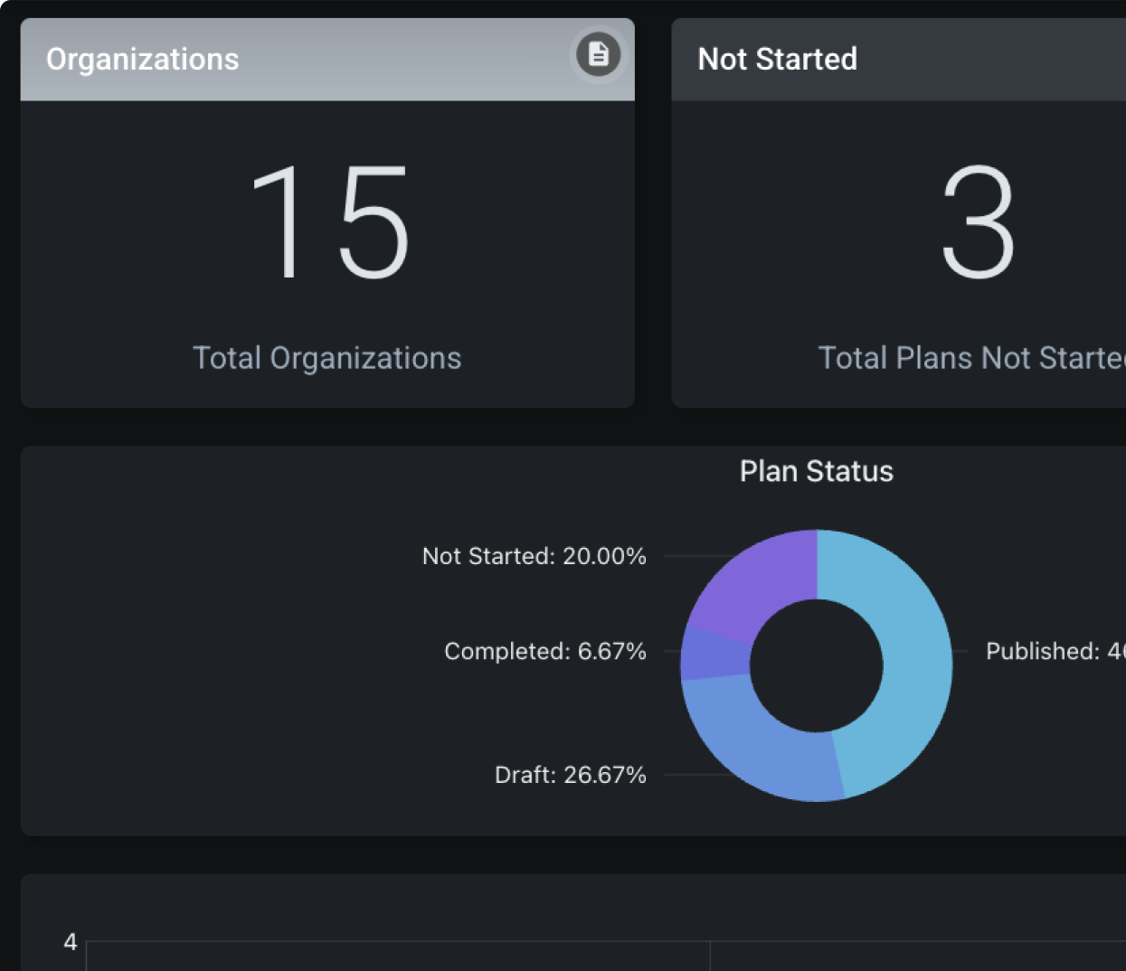Screen dimensions: 1126x971
Task: Click the vertical gridline in the bottom chart
Action: [x=710, y=957]
